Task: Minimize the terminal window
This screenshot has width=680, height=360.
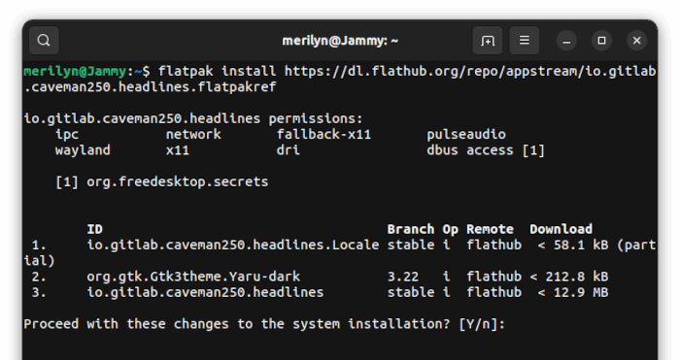Action: (x=566, y=41)
